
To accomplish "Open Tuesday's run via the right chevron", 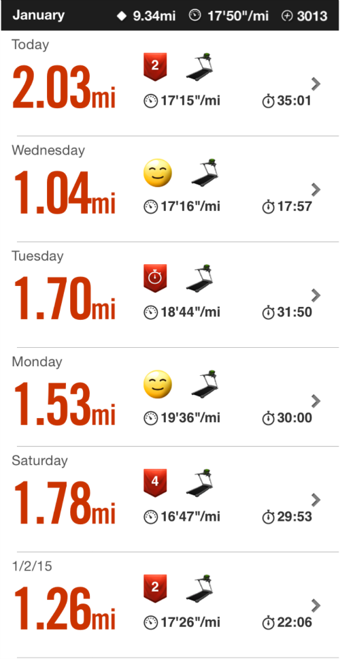I will coord(316,295).
